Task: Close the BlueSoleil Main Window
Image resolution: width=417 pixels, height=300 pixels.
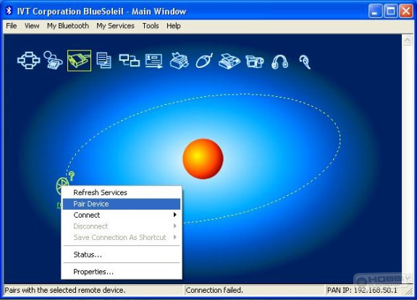Action: 406,12
